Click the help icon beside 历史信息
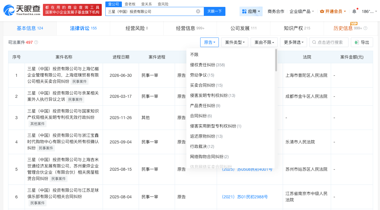 click(365, 28)
